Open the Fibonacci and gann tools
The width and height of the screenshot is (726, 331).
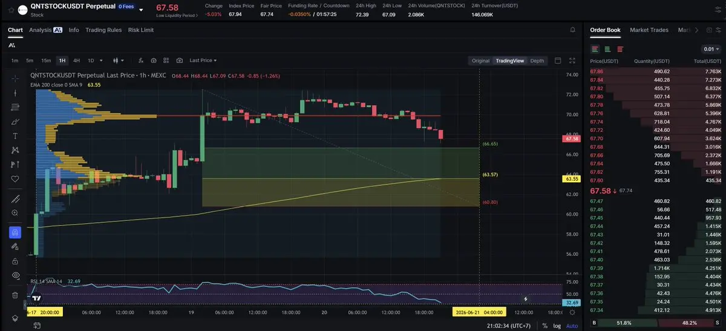tap(15, 107)
